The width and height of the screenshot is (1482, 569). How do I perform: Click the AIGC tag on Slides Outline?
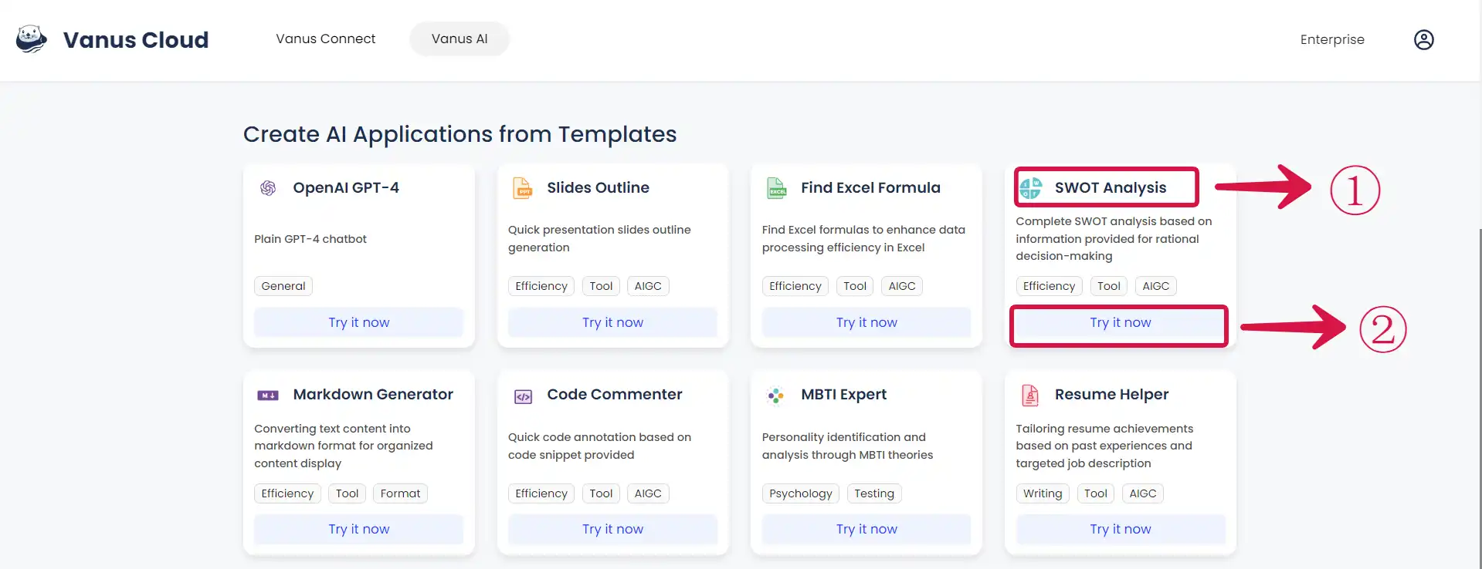(648, 286)
